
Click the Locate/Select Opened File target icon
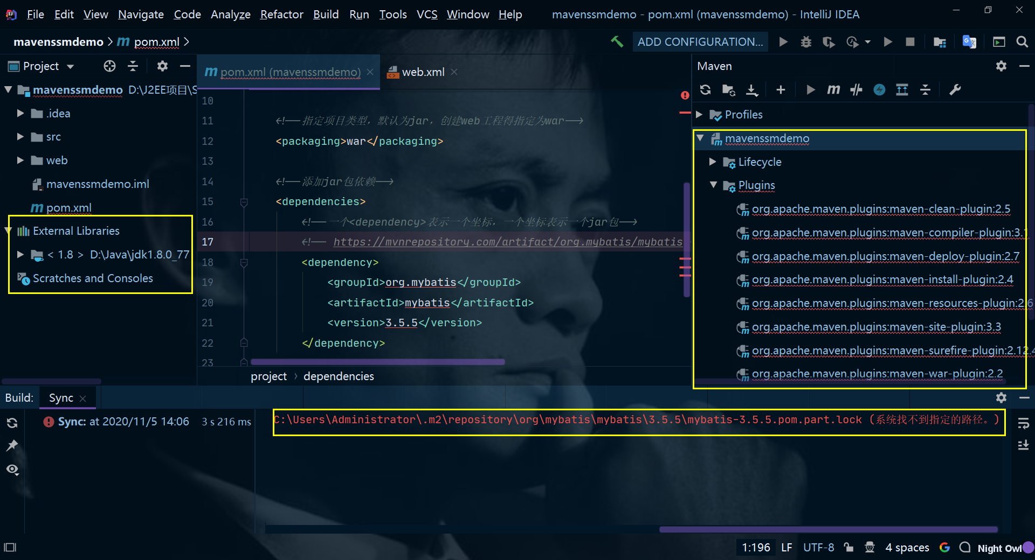click(110, 66)
